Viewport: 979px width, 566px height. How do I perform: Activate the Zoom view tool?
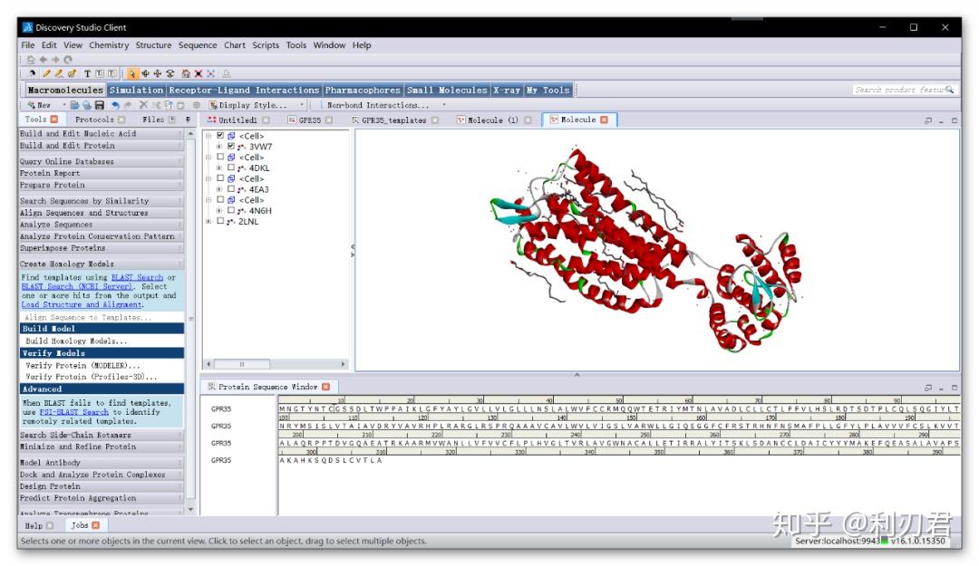170,73
